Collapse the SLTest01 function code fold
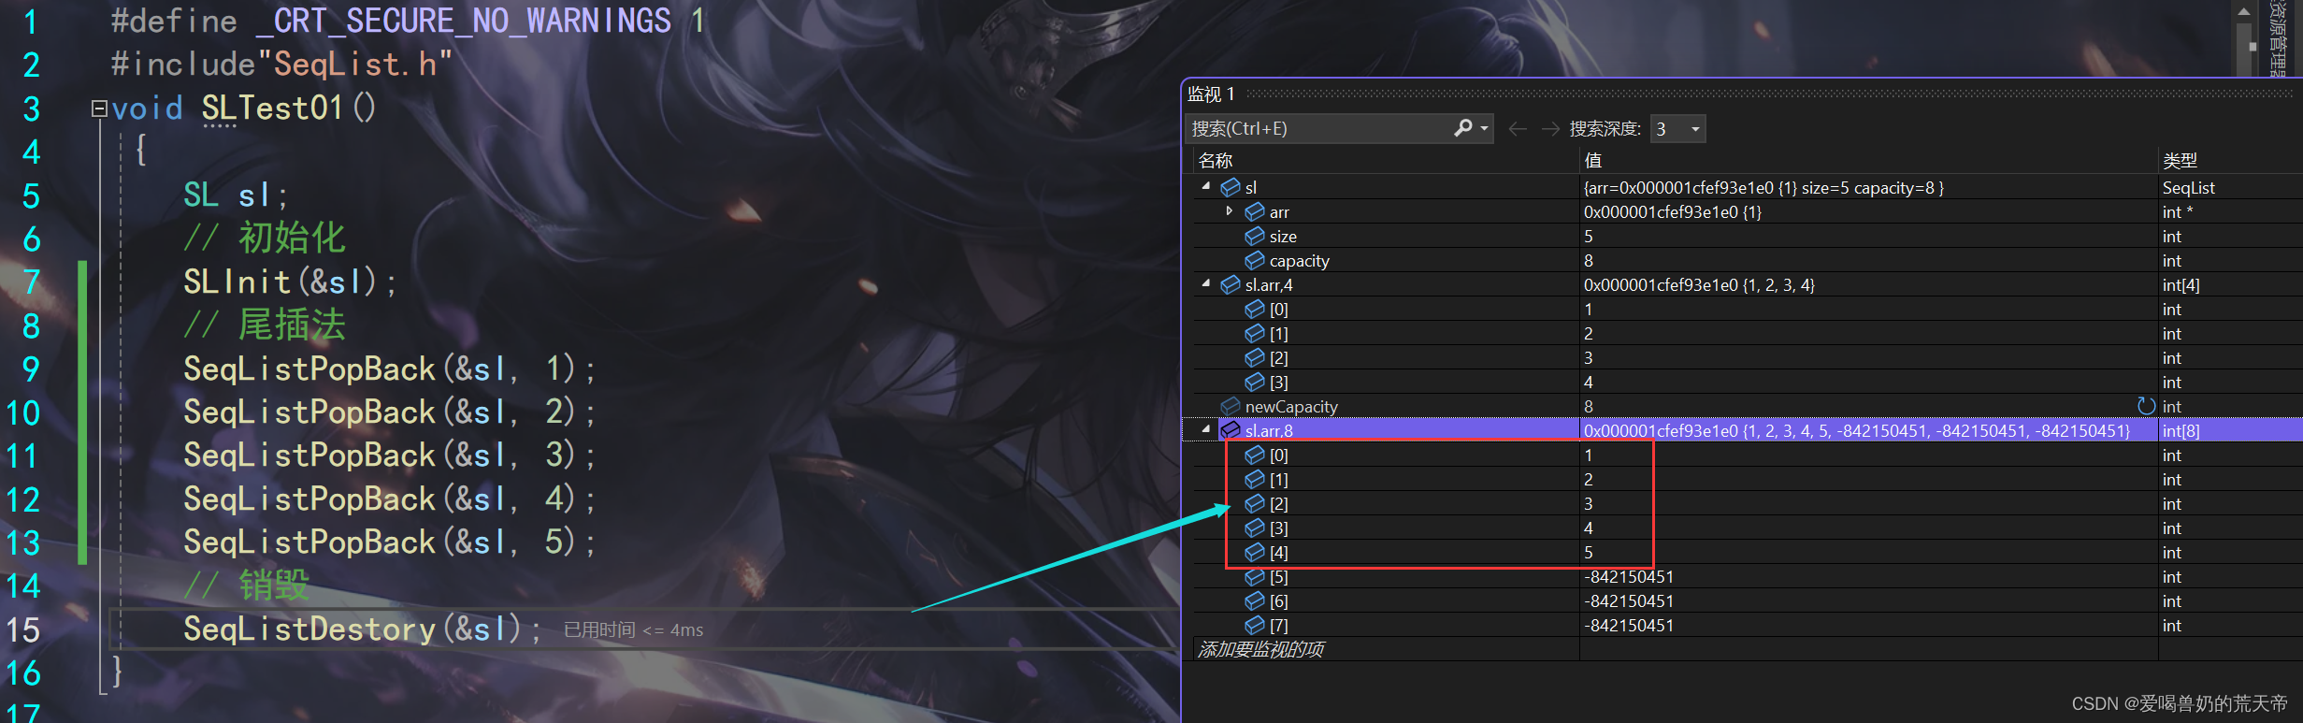The height and width of the screenshot is (723, 2303). pyautogui.click(x=98, y=108)
